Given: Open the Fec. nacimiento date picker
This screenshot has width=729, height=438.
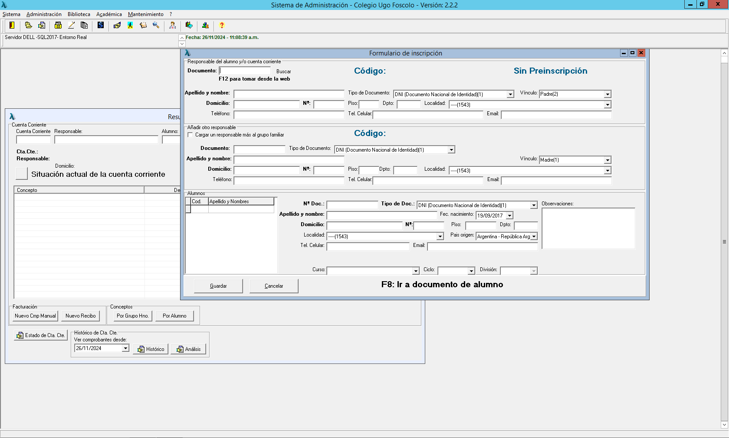Looking at the screenshot, I should pos(509,215).
